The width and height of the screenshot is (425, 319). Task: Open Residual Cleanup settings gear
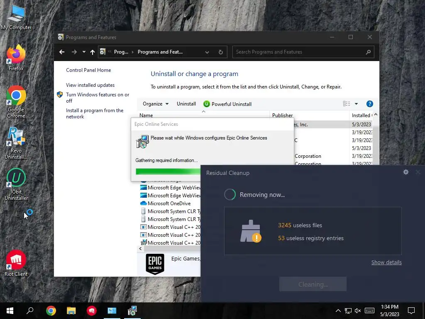[x=406, y=172]
